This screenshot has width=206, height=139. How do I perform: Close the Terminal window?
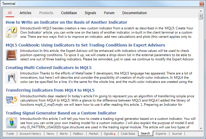tap(201, 4)
